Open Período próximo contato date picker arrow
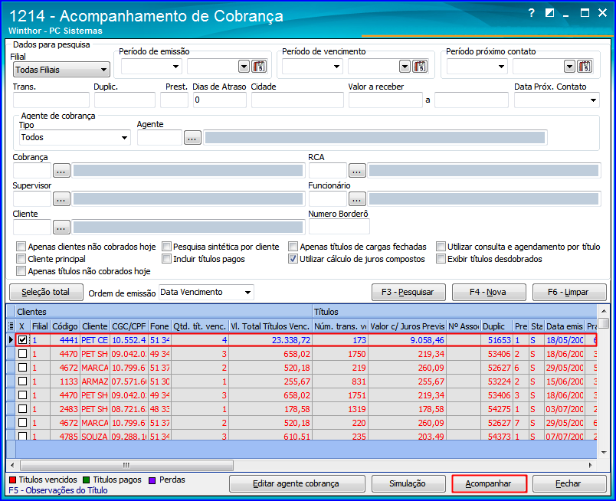Image resolution: width=616 pixels, height=501 pixels. pos(569,67)
